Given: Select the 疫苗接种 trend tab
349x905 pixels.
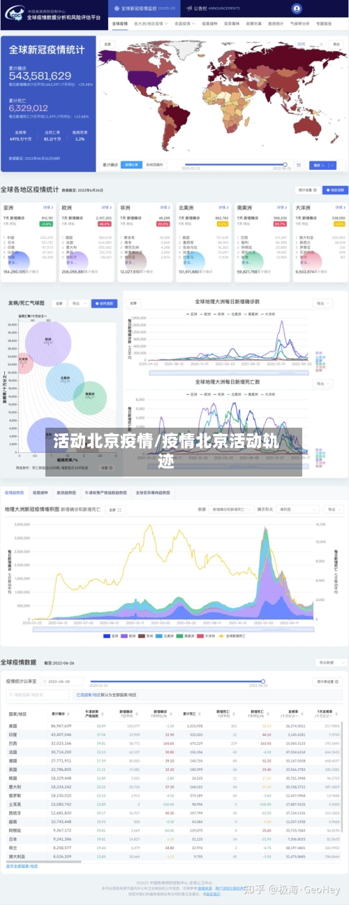Looking at the screenshot, I should [40, 492].
